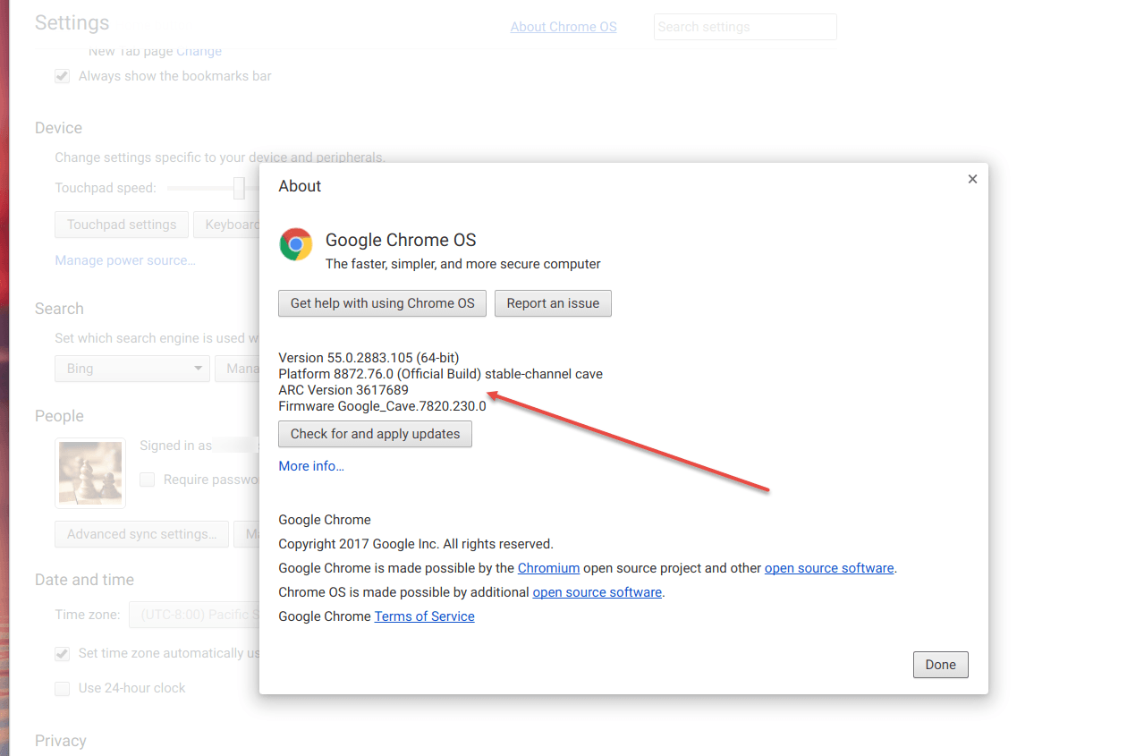
Task: Click the Device section heading
Action: pyautogui.click(x=58, y=128)
